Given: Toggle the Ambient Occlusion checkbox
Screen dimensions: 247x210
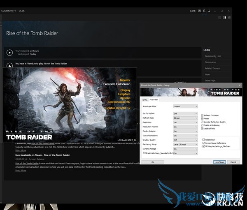Looking at the screenshot, I should pyautogui.click(x=203, y=115).
